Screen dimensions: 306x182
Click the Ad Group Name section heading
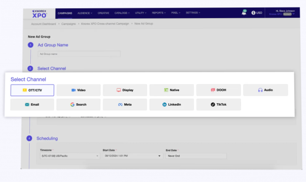click(x=53, y=45)
